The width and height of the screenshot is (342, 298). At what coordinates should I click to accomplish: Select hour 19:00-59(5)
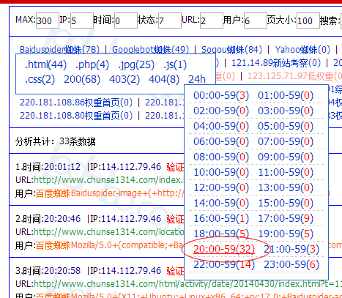[286, 234]
